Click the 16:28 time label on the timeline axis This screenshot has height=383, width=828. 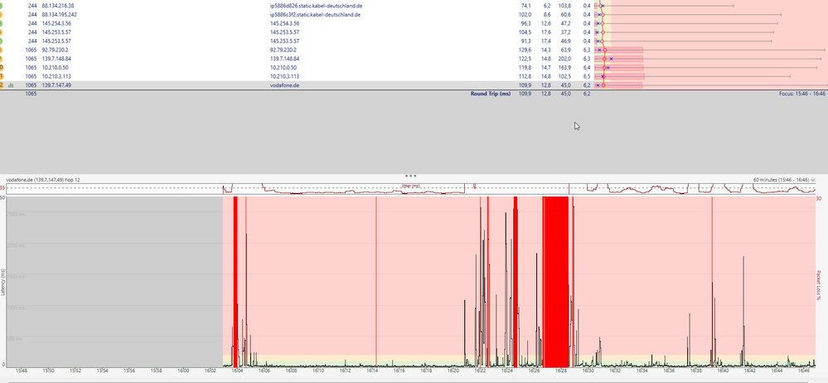tap(561, 371)
